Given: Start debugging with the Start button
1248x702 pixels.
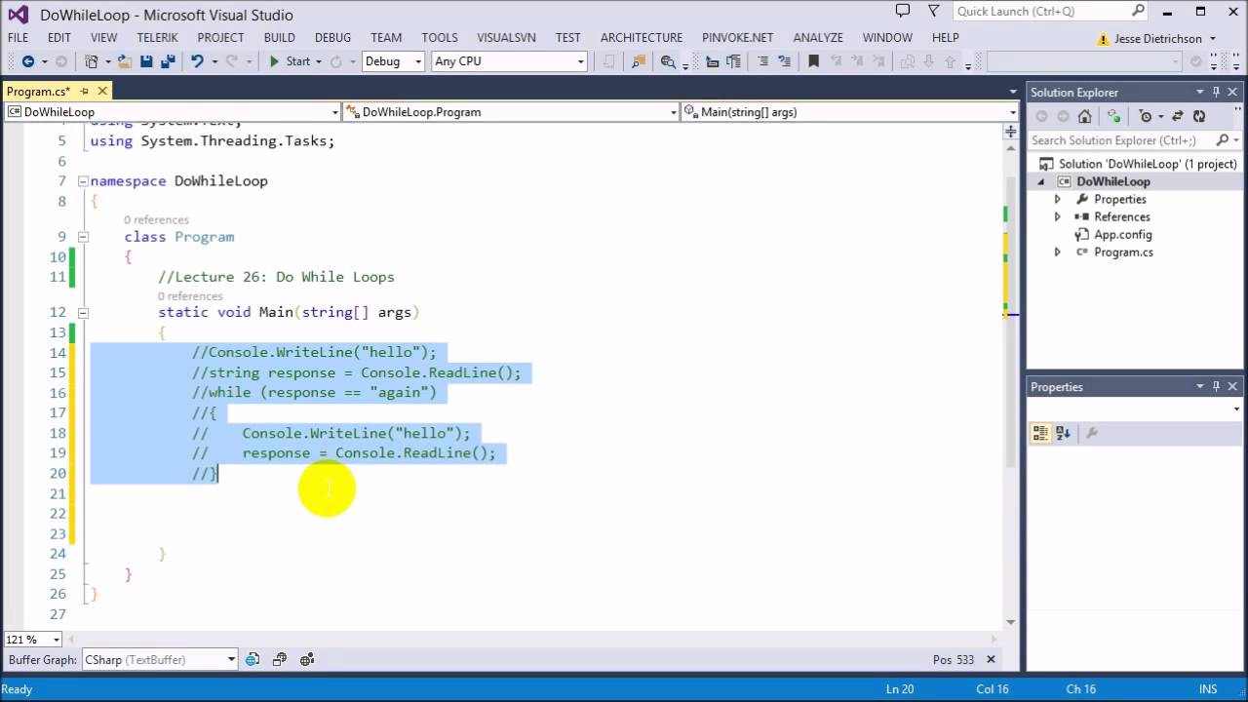Looking at the screenshot, I should (289, 60).
